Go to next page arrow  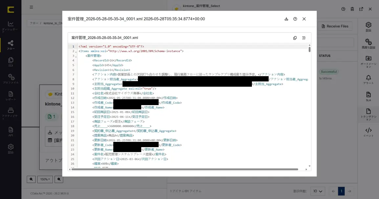coord(349,191)
